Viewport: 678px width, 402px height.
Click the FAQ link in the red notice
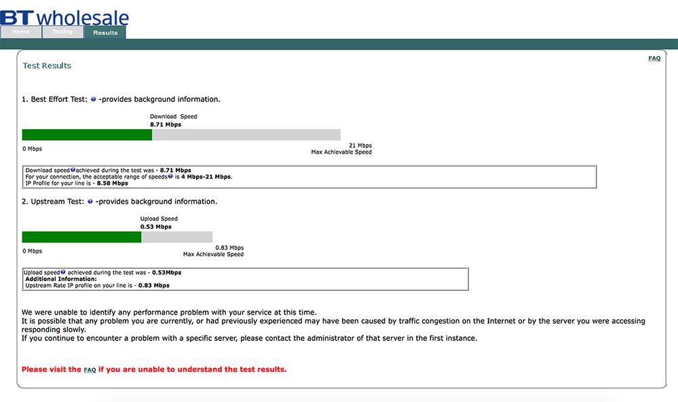pos(90,370)
